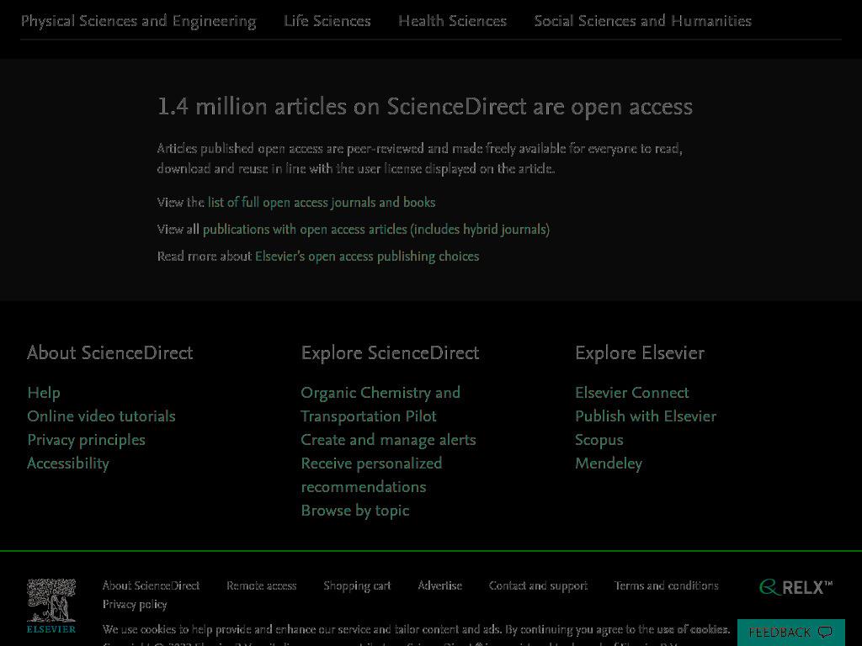The height and width of the screenshot is (646, 862).
Task: Select the Health Sciences tab
Action: [x=452, y=21]
